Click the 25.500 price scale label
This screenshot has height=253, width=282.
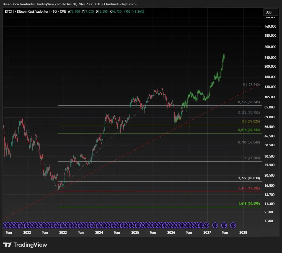coord(270,165)
